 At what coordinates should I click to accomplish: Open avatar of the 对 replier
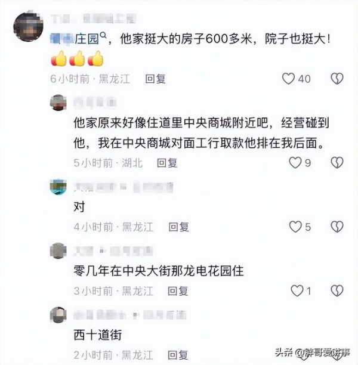[58, 187]
